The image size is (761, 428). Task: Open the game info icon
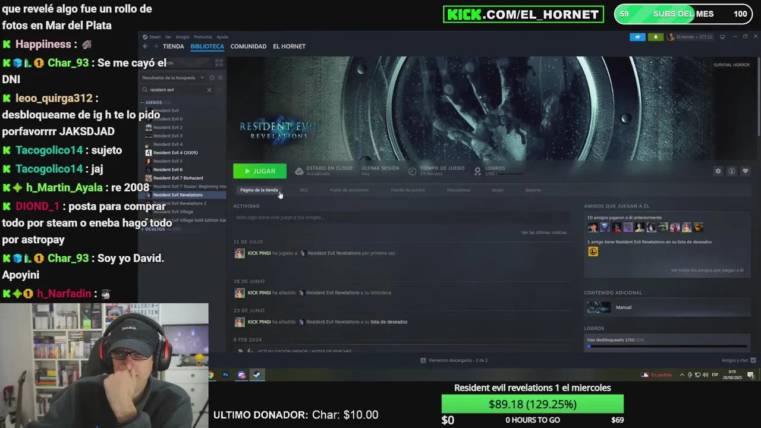732,171
